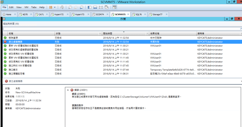Open the 名稱 column filter dropdown
This screenshot has width=242, height=127.
coord(52,33)
